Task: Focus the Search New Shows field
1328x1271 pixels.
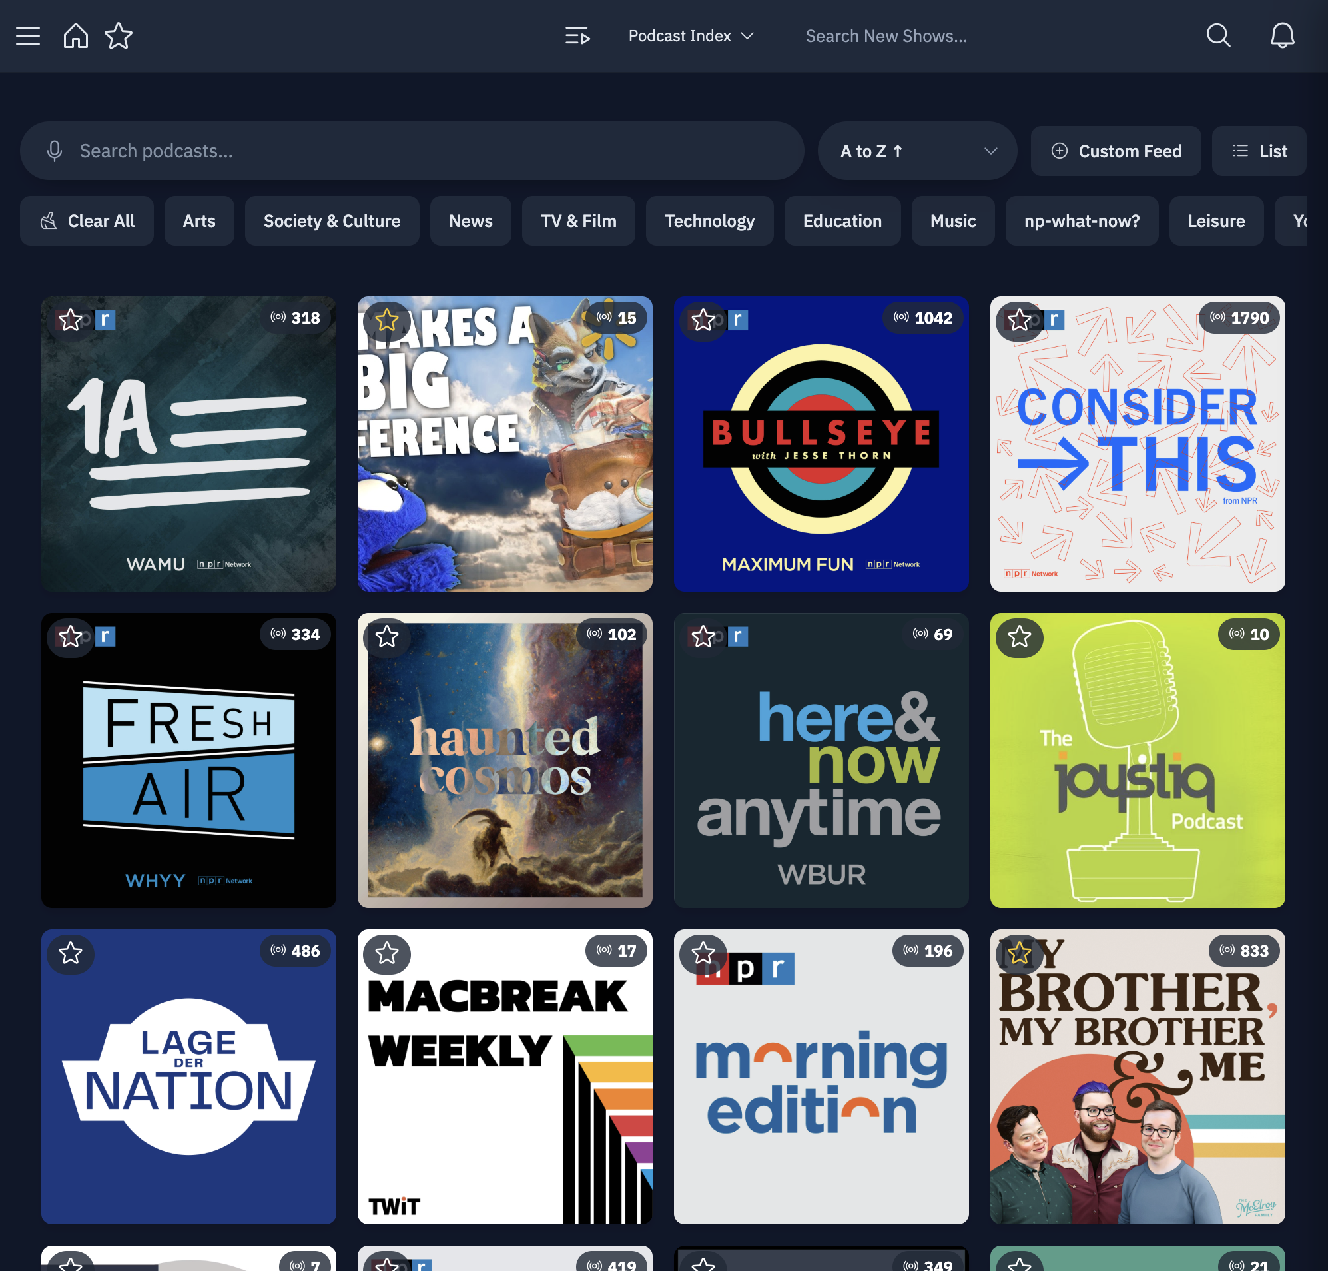Action: tap(886, 36)
